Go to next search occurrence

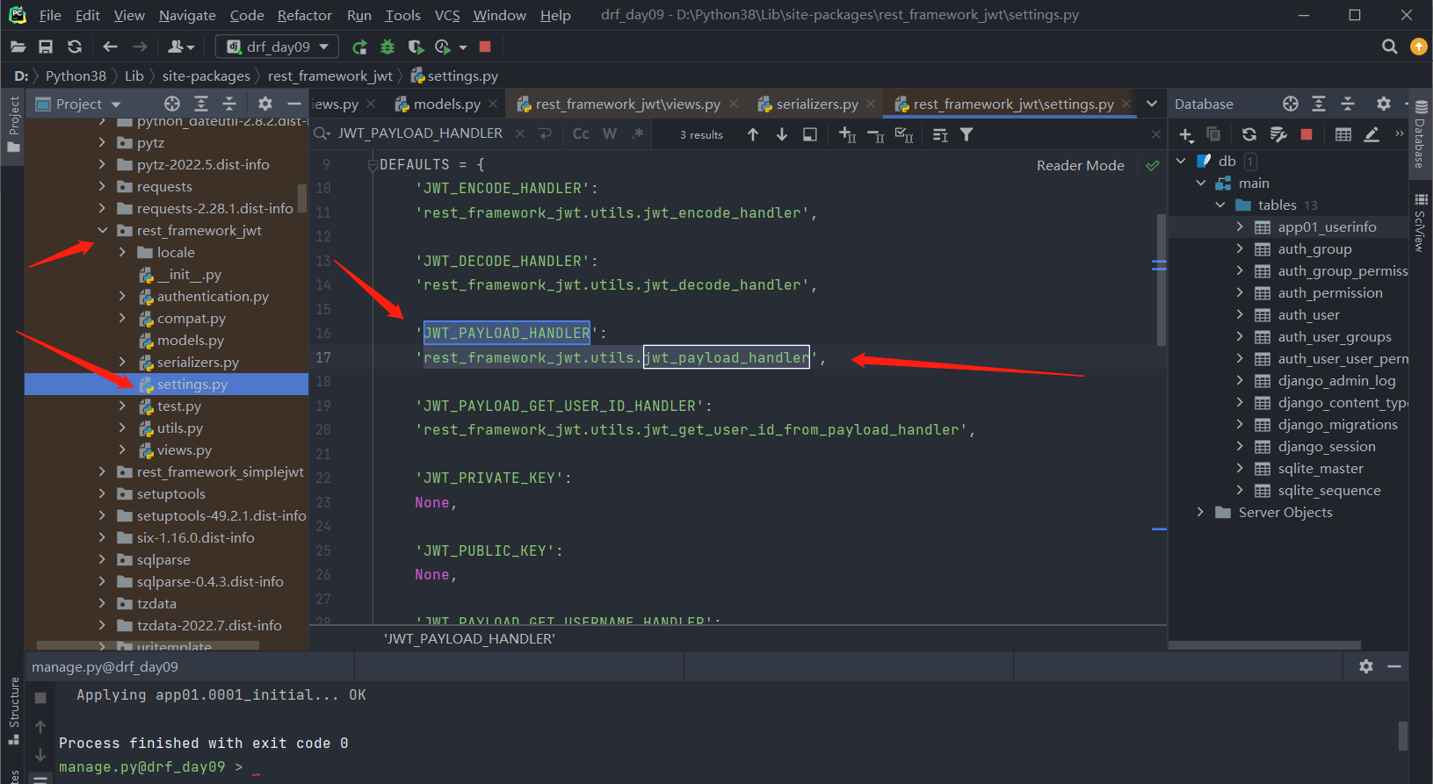coord(782,134)
